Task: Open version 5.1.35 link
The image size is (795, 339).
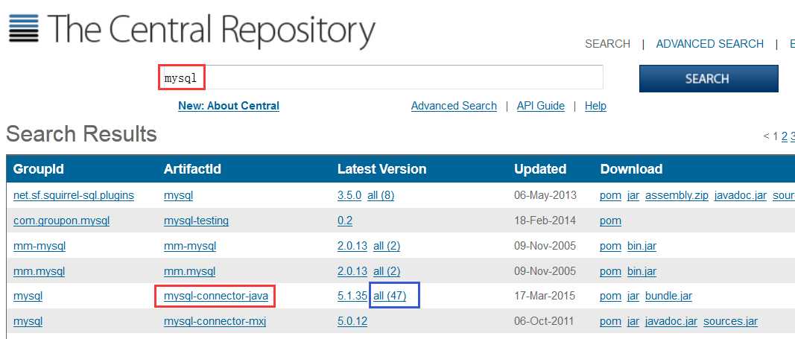Action: click(352, 296)
